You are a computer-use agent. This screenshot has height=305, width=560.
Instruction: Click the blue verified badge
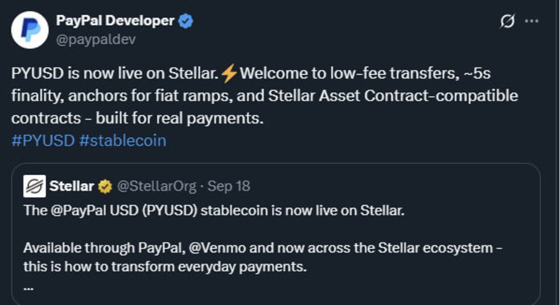pyautogui.click(x=186, y=22)
